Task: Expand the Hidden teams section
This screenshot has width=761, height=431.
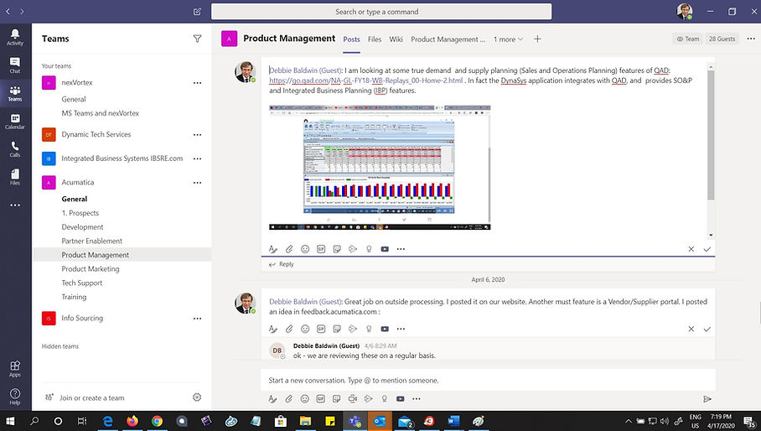Action: [60, 346]
